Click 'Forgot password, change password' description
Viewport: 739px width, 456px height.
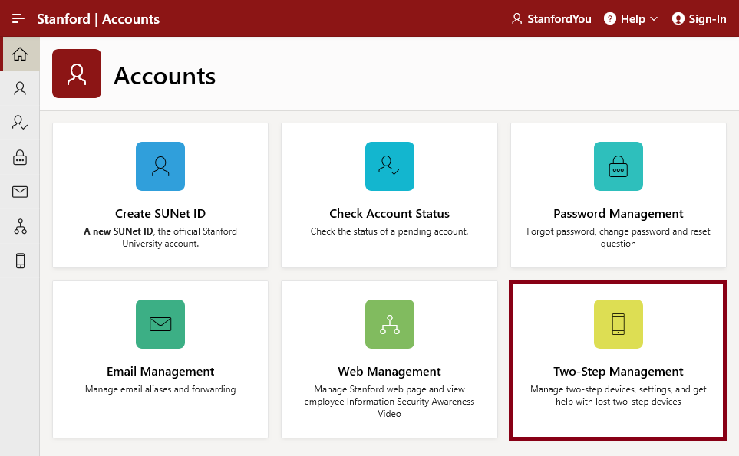point(619,237)
